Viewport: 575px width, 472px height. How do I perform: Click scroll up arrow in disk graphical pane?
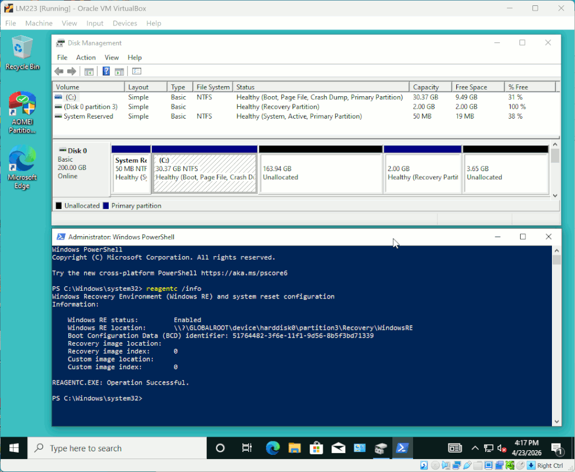coord(555,145)
